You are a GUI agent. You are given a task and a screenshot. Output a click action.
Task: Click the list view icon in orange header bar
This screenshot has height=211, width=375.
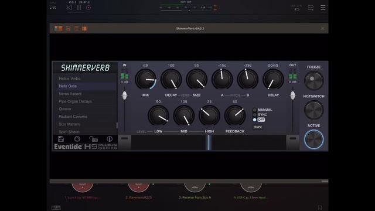pos(77,29)
